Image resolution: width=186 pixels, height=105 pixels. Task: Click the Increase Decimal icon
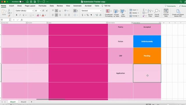[97, 15]
